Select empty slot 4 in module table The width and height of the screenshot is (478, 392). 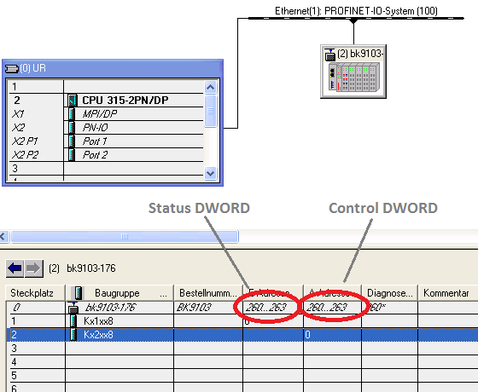click(x=242, y=362)
